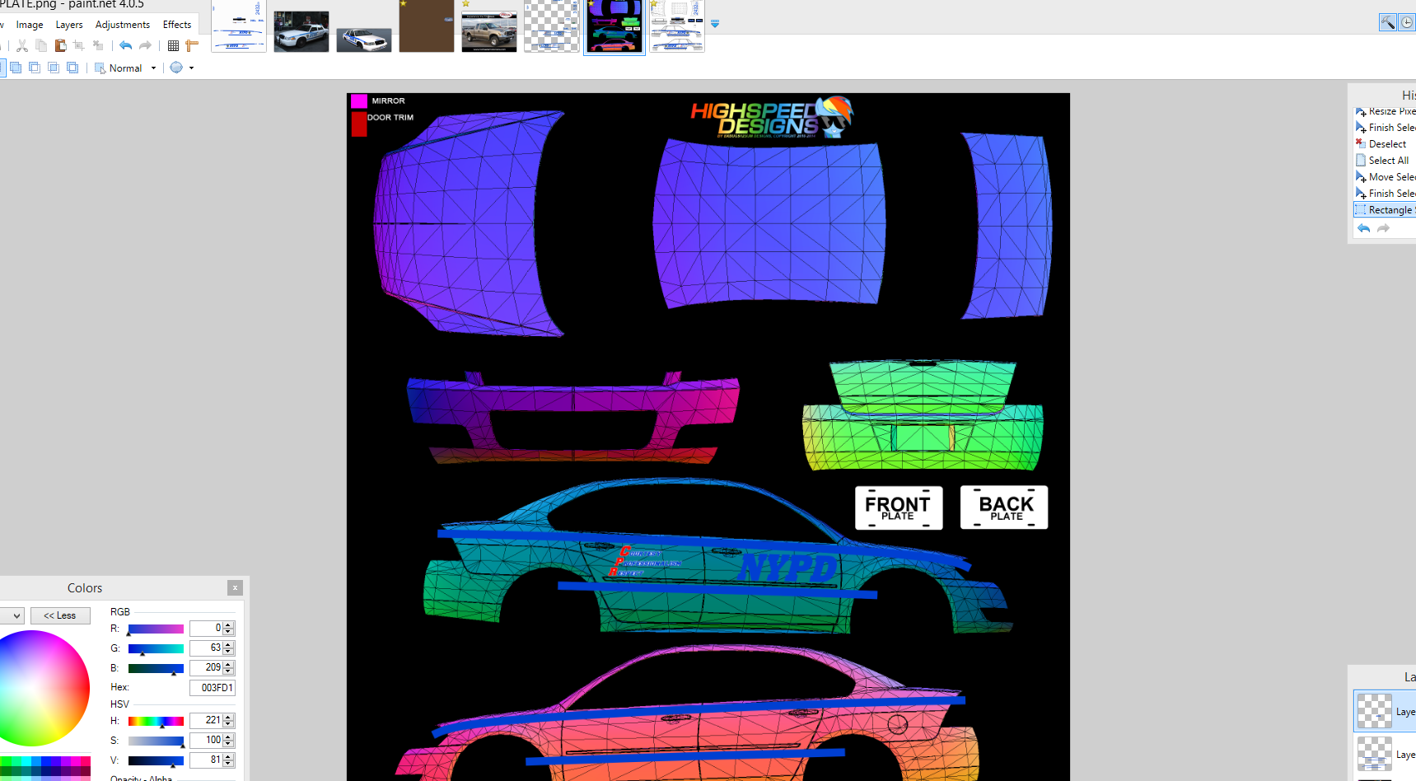Click the Deselect icon in toolbar
1416x781 pixels.
(x=98, y=46)
